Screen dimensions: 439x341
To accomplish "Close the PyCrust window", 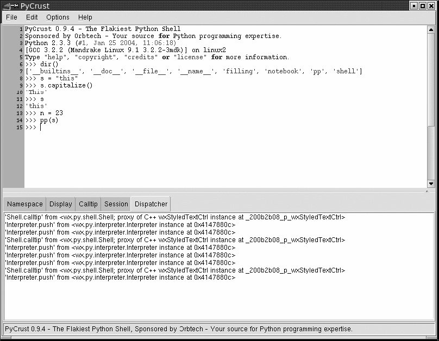I will tap(431, 5).
